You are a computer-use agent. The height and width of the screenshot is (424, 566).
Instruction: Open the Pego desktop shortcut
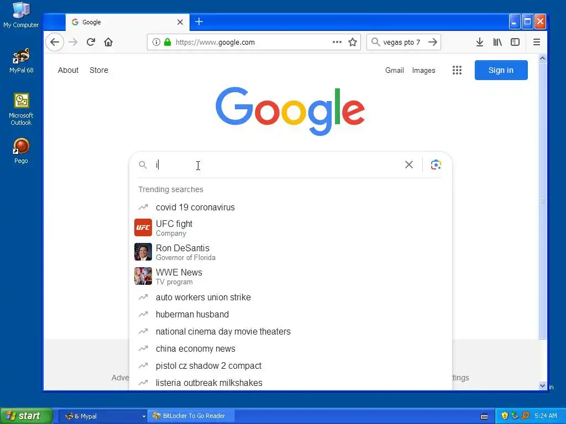tap(21, 151)
